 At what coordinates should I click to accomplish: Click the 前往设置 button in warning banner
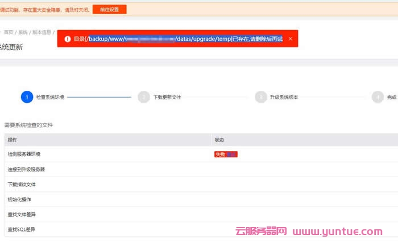[x=109, y=9]
